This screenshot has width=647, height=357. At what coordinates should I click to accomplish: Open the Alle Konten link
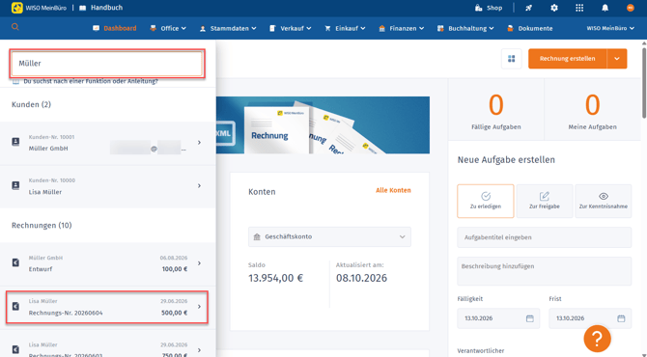pos(393,190)
